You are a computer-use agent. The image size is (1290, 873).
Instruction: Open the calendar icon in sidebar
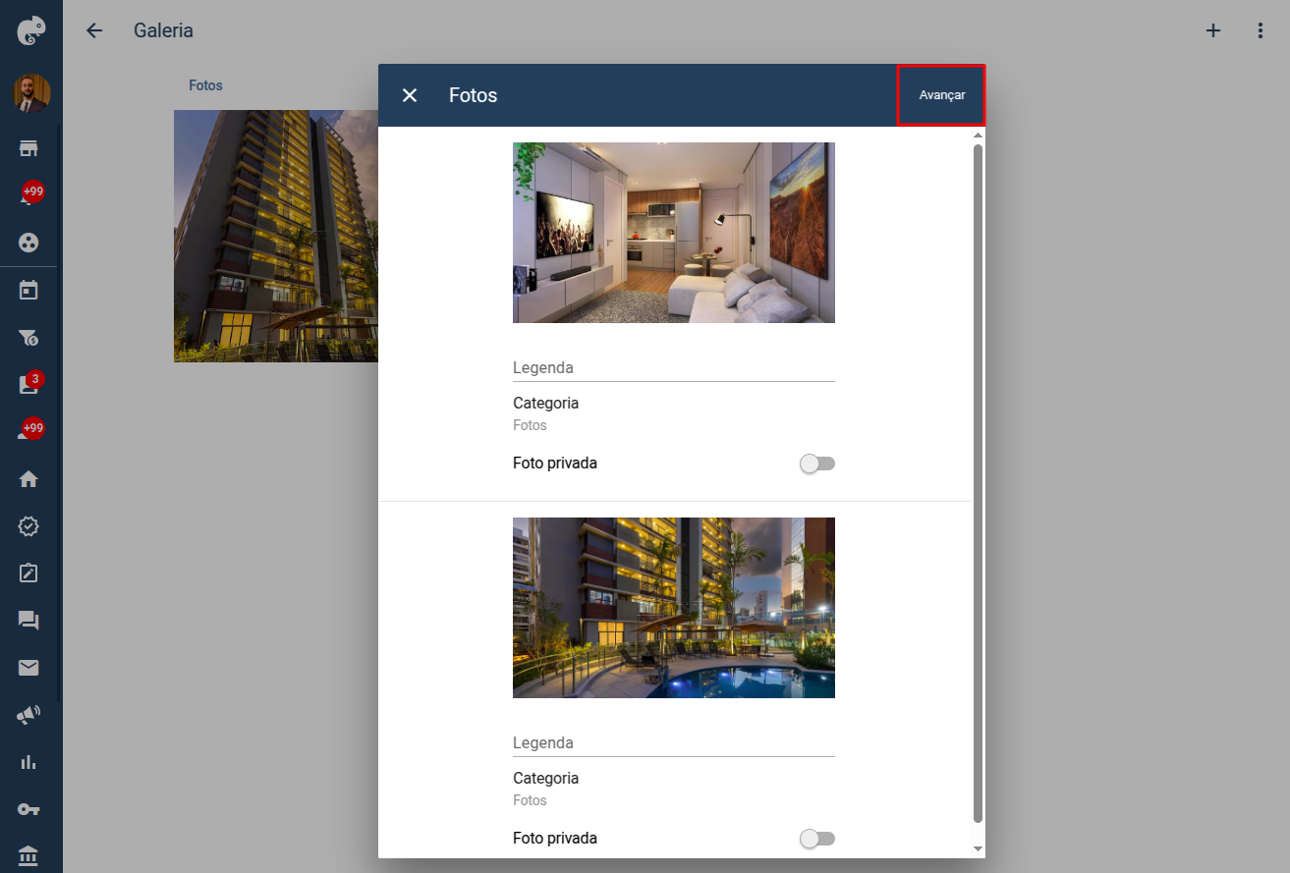click(28, 290)
